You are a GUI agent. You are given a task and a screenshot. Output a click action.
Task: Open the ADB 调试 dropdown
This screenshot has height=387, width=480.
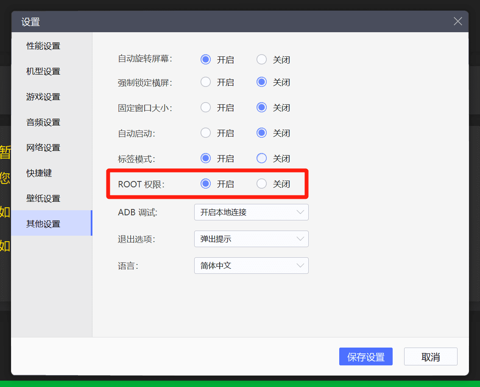[251, 212]
